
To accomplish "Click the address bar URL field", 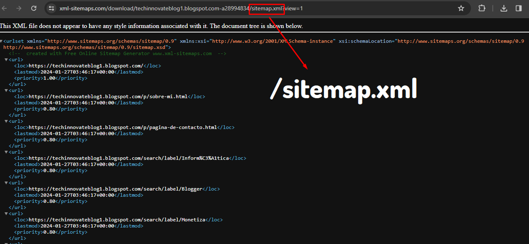I will pyautogui.click(x=256, y=8).
